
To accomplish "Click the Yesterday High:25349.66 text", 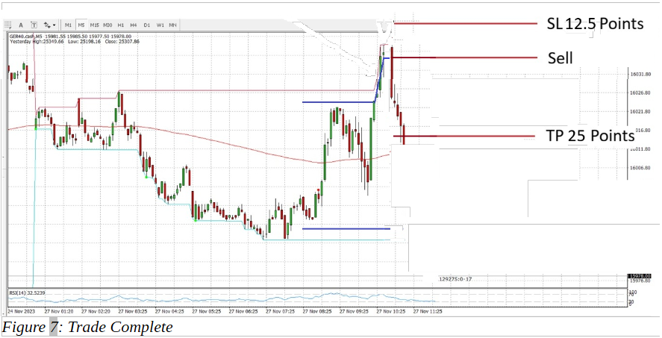I will (x=37, y=42).
